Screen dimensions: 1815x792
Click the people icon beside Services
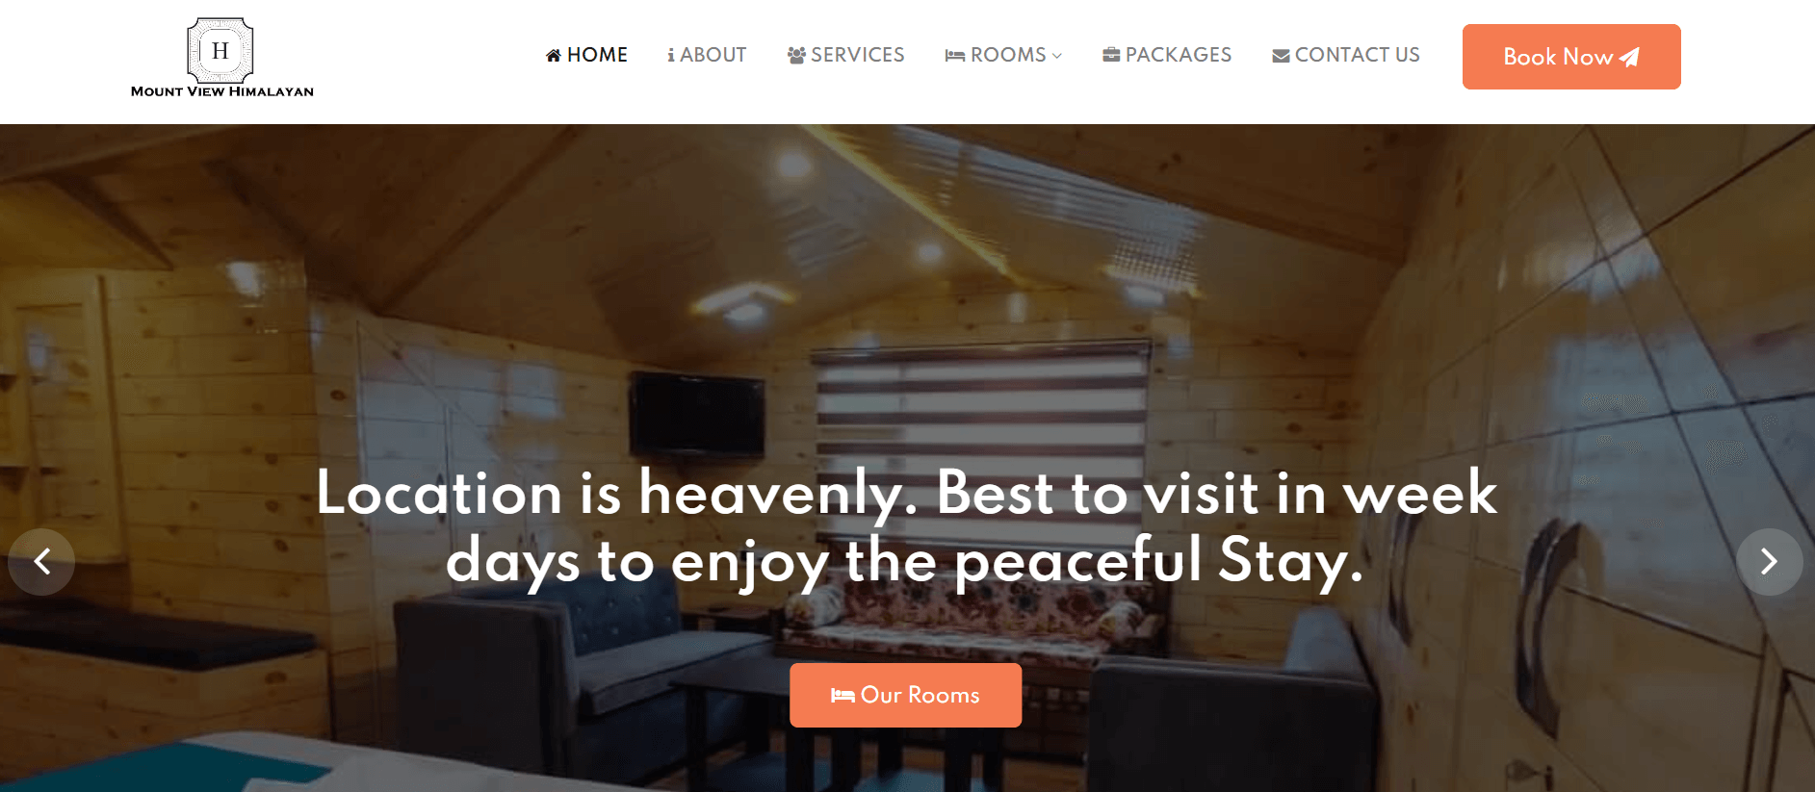point(796,56)
